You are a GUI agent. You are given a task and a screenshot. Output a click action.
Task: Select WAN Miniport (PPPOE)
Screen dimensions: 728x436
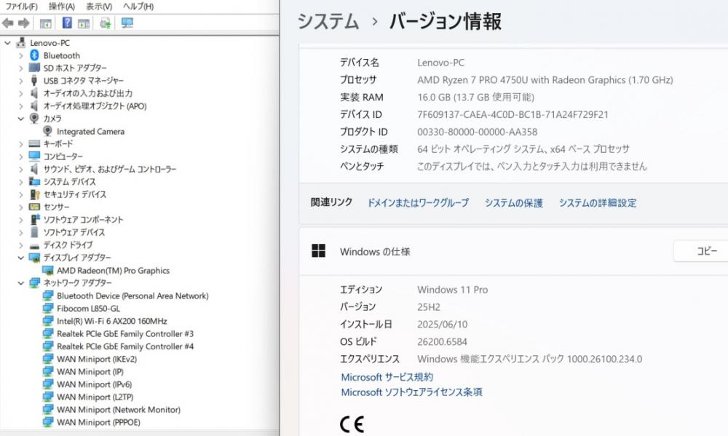tap(98, 422)
